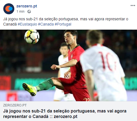Open the article headline about Canadá

coord(65,114)
